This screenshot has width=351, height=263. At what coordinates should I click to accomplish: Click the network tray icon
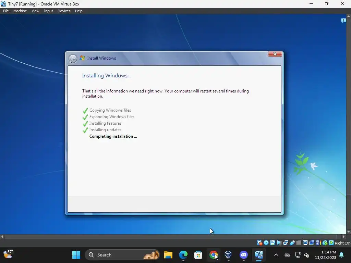298,255
